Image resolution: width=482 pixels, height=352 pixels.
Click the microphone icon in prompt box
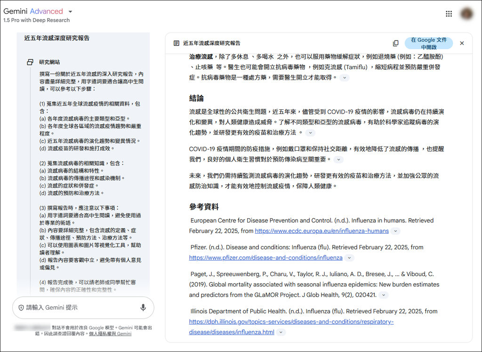click(143, 307)
